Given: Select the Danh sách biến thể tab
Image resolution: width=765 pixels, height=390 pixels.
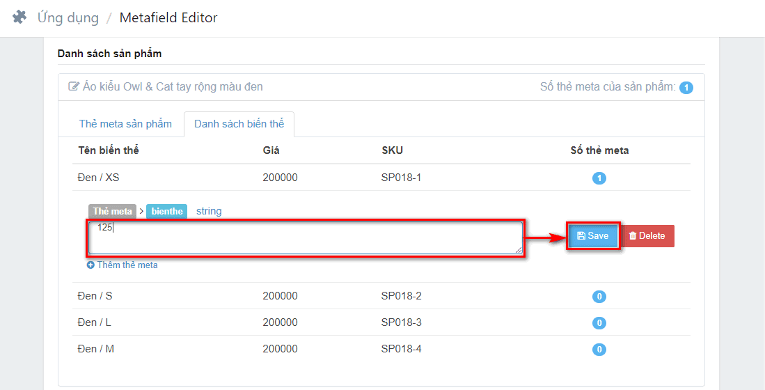Looking at the screenshot, I should (x=239, y=124).
